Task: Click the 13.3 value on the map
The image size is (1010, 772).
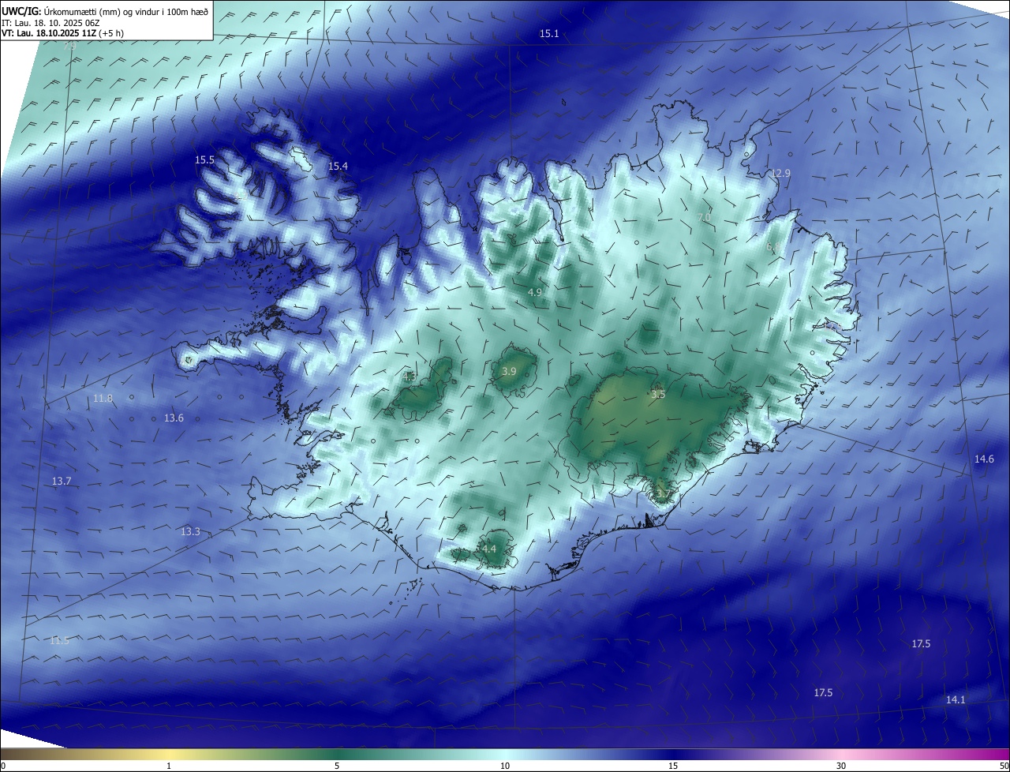Action: point(190,531)
